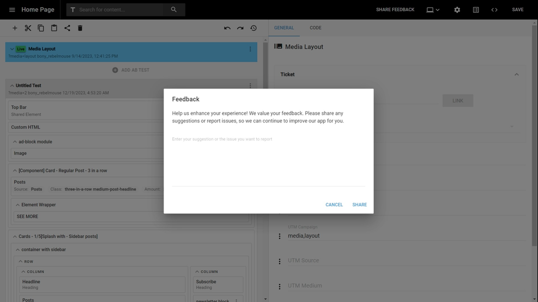Click the feedback suggestion text field

(x=268, y=159)
